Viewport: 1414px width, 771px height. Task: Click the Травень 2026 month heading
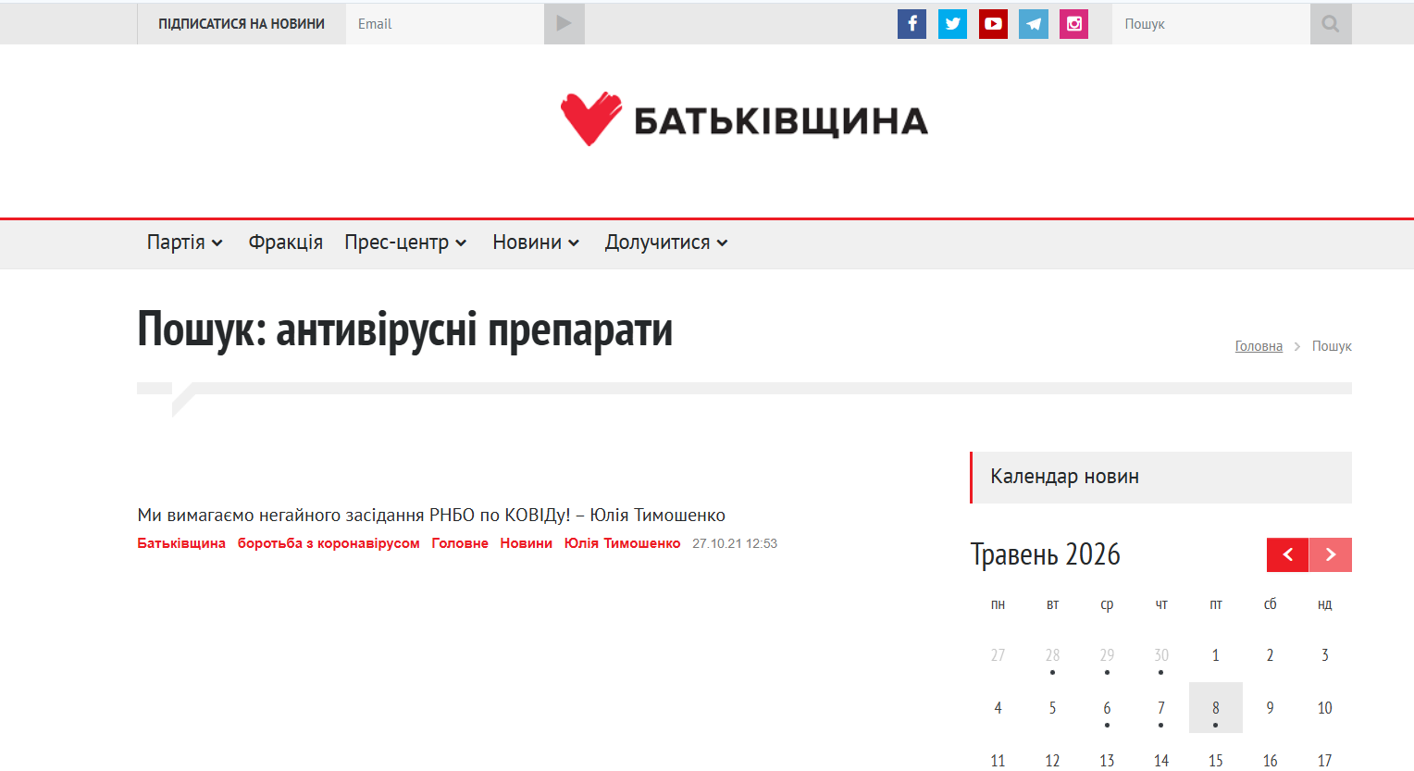[1046, 554]
